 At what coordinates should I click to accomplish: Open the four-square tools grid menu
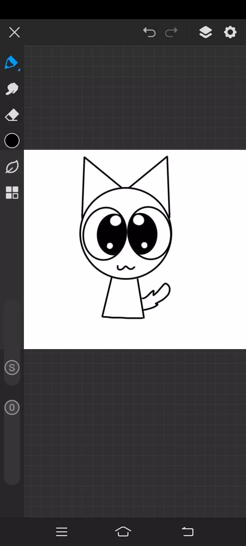coord(12,192)
